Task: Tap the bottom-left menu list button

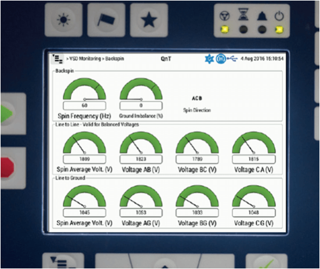Action: coord(63,261)
